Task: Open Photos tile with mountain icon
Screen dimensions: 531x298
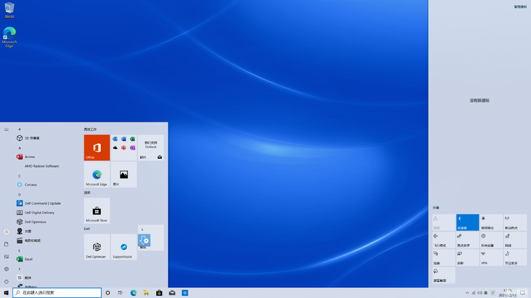Action: coord(123,175)
